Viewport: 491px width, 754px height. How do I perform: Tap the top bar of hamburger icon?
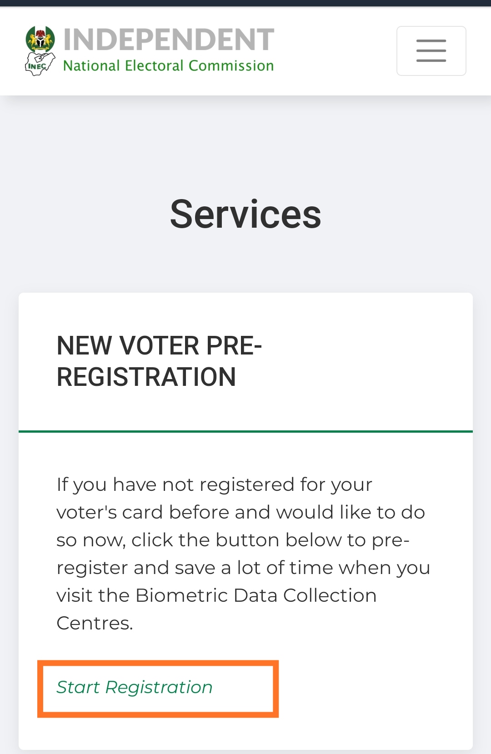(x=431, y=40)
